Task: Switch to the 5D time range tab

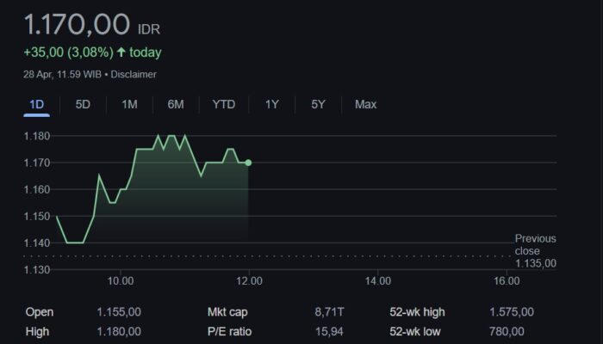Action: click(83, 104)
